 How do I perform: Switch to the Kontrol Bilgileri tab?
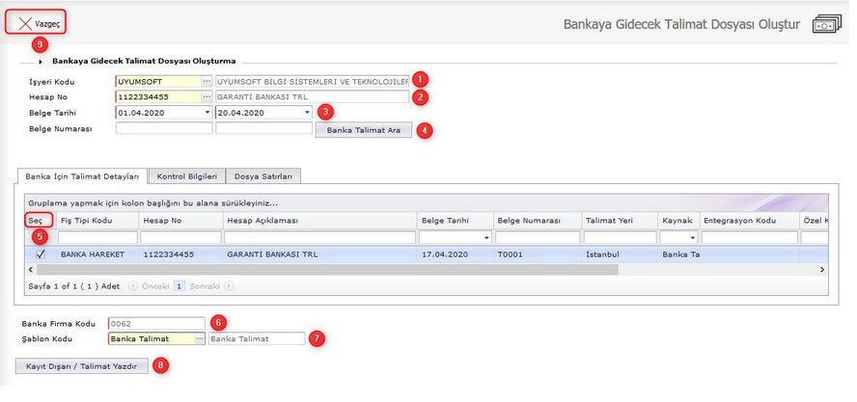[188, 175]
